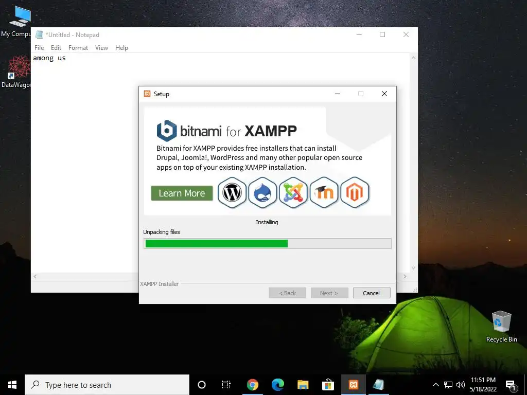
Task: Cancel the XAMPP installation
Action: pos(372,293)
